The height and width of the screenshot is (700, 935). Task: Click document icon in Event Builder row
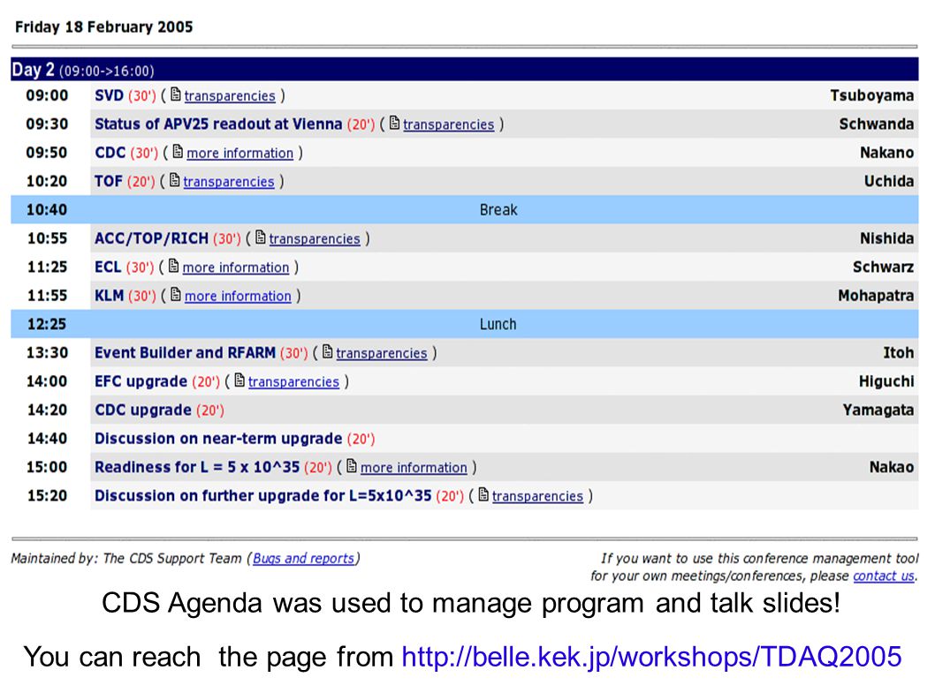[x=327, y=352]
